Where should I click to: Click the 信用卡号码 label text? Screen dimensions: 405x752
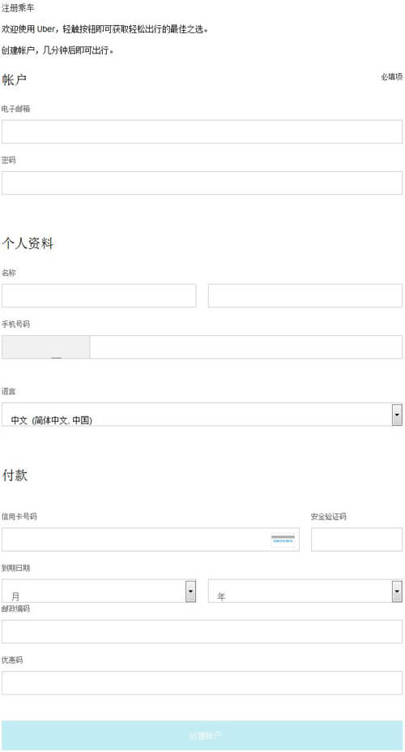[19, 517]
